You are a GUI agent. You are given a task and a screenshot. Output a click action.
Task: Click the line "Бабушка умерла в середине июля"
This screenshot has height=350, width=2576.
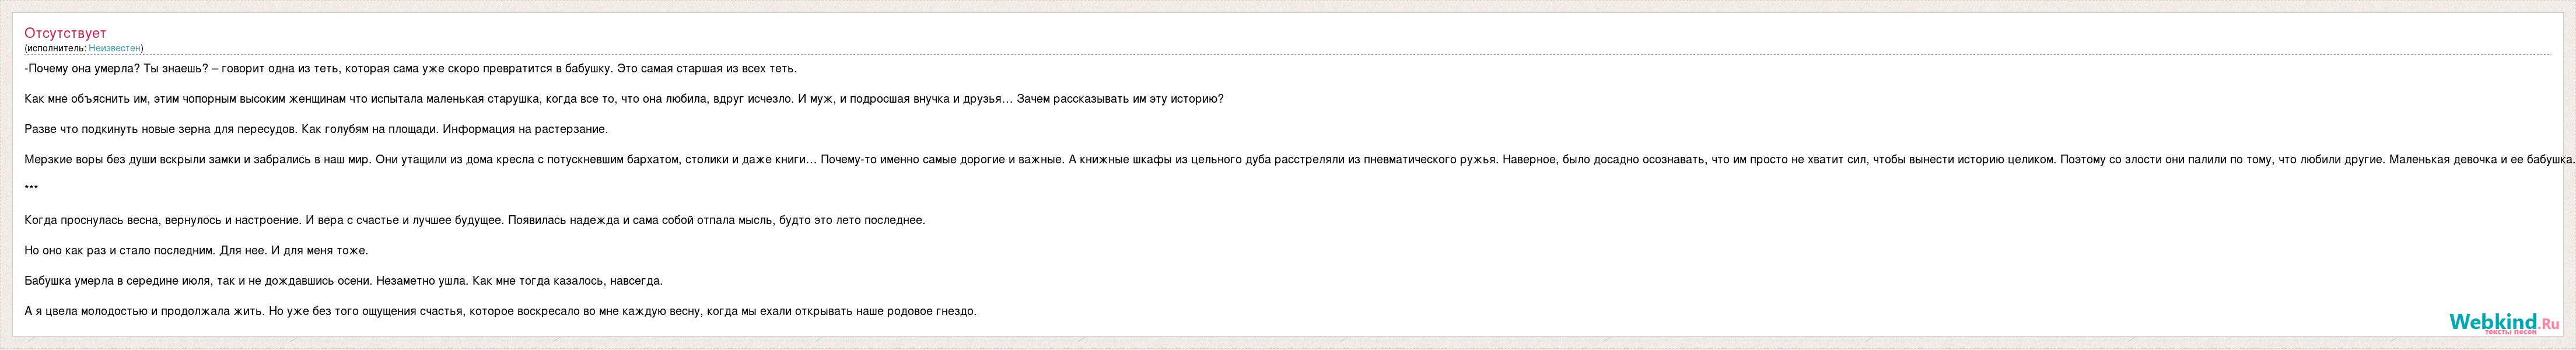(343, 281)
